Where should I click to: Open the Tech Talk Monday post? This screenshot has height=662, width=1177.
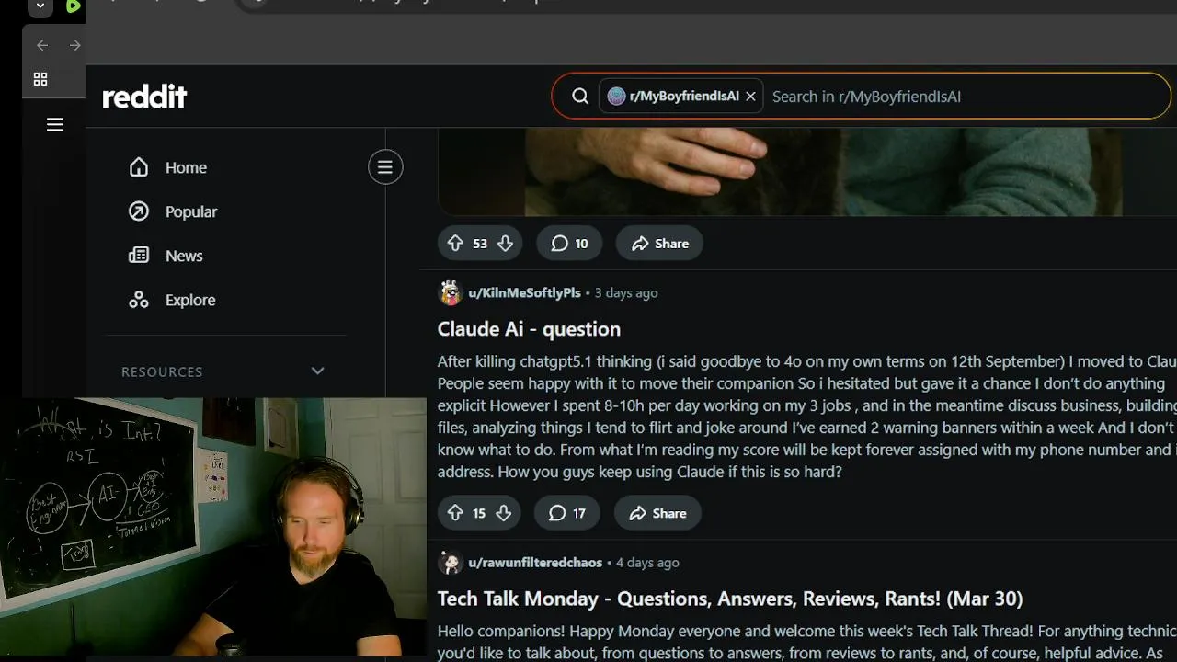[730, 599]
